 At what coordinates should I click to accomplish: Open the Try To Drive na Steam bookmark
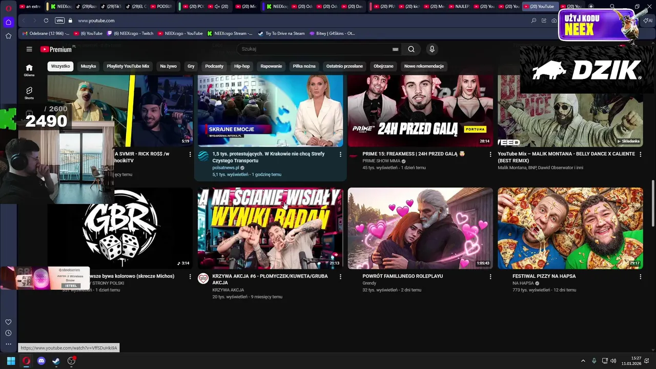(x=281, y=33)
